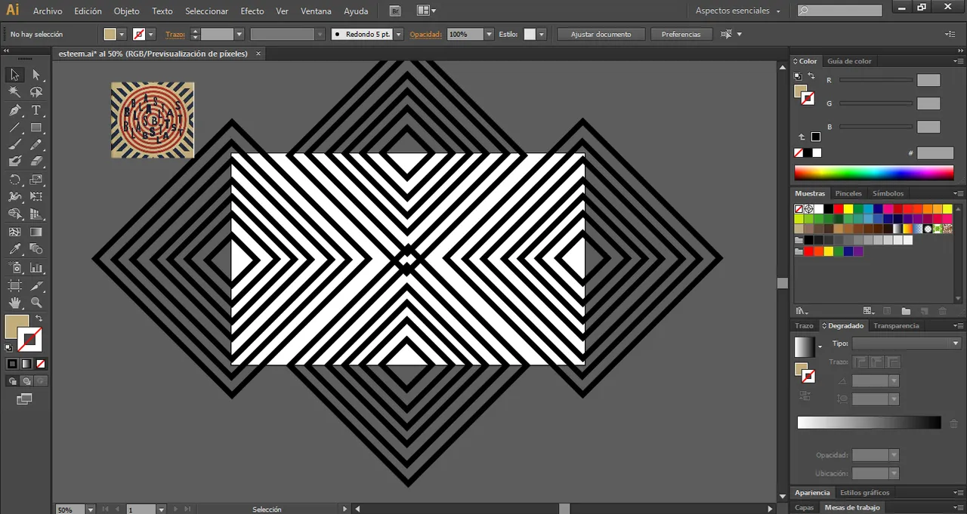Screen dimensions: 967x514
Task: Select the Blend tool
Action: 36,250
